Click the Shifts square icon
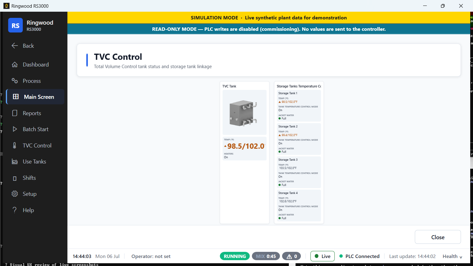The image size is (473, 266). tap(15, 178)
